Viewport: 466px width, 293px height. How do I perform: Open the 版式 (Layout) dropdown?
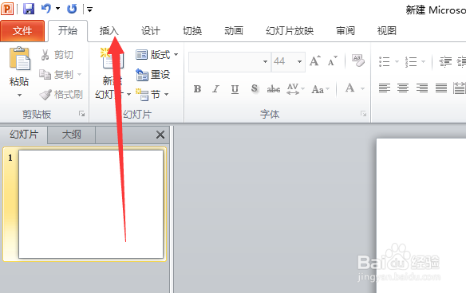pos(157,55)
